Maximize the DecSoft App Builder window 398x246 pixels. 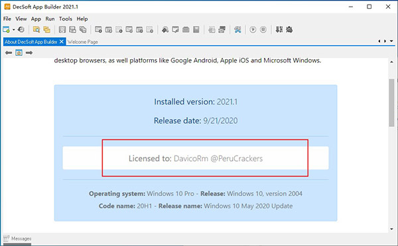(369, 7)
